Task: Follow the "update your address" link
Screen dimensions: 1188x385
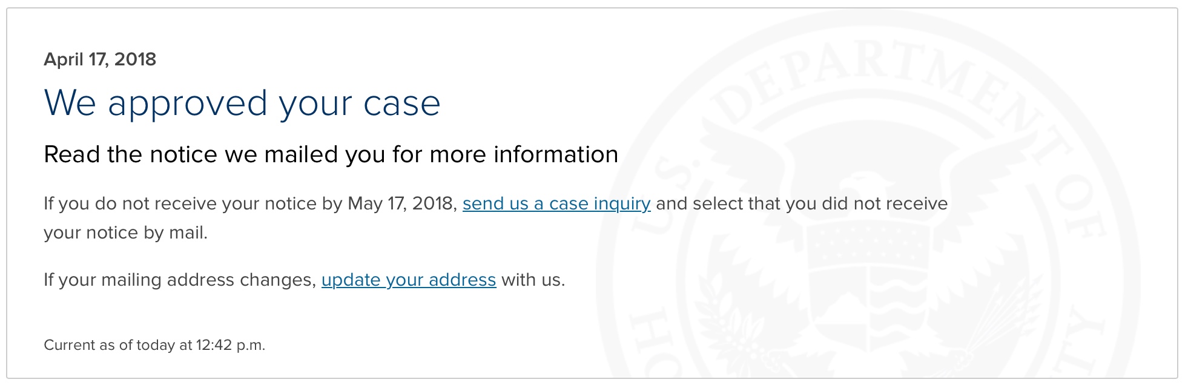Action: point(409,280)
